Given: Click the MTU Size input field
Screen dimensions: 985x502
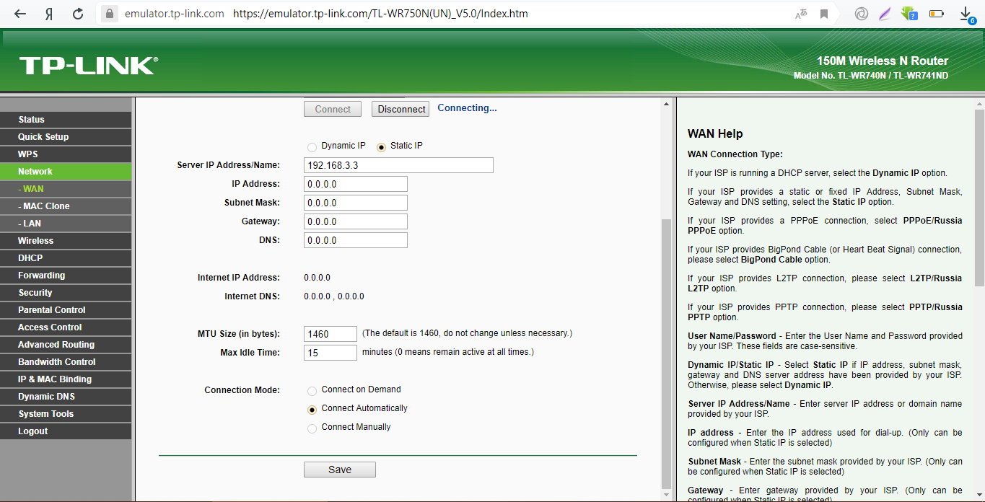Looking at the screenshot, I should [330, 334].
